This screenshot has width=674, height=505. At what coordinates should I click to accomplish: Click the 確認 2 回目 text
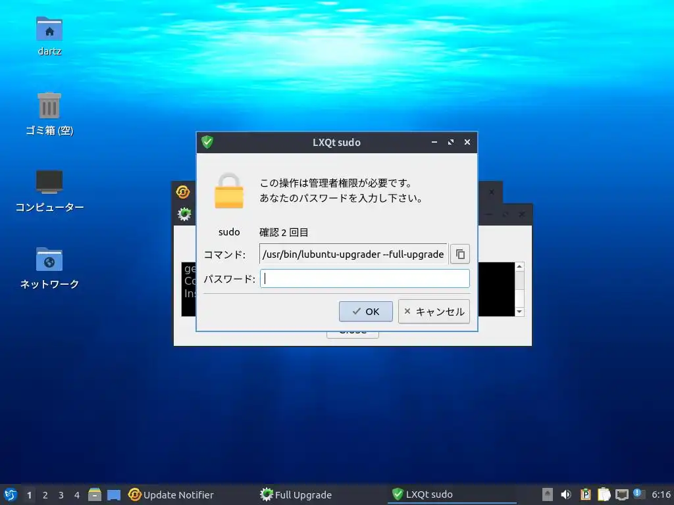tap(284, 232)
